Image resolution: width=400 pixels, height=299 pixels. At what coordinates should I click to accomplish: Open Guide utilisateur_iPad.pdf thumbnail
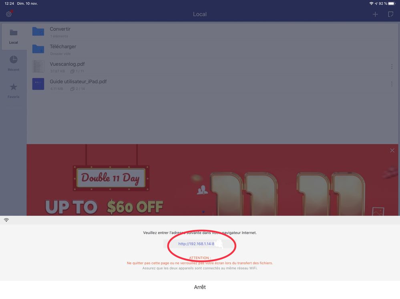38,84
